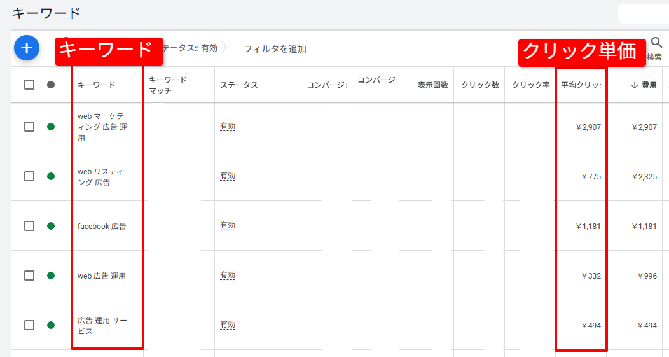Viewport: 669px width, 357px height.
Task: Check the facebook 広告 row checkbox
Action: coord(29,226)
